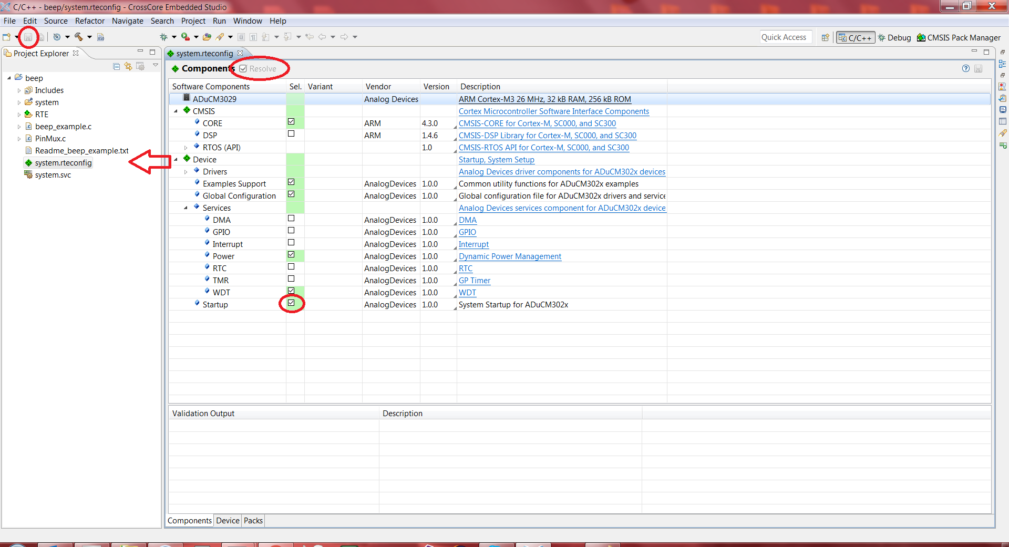Viewport: 1009px width, 547px height.
Task: Enable the DMA service checkbox
Action: (x=291, y=219)
